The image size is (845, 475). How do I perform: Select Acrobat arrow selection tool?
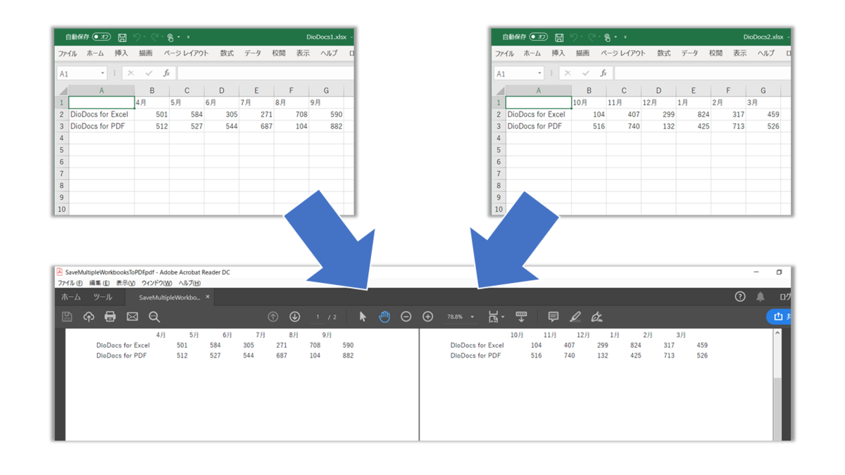click(x=363, y=317)
